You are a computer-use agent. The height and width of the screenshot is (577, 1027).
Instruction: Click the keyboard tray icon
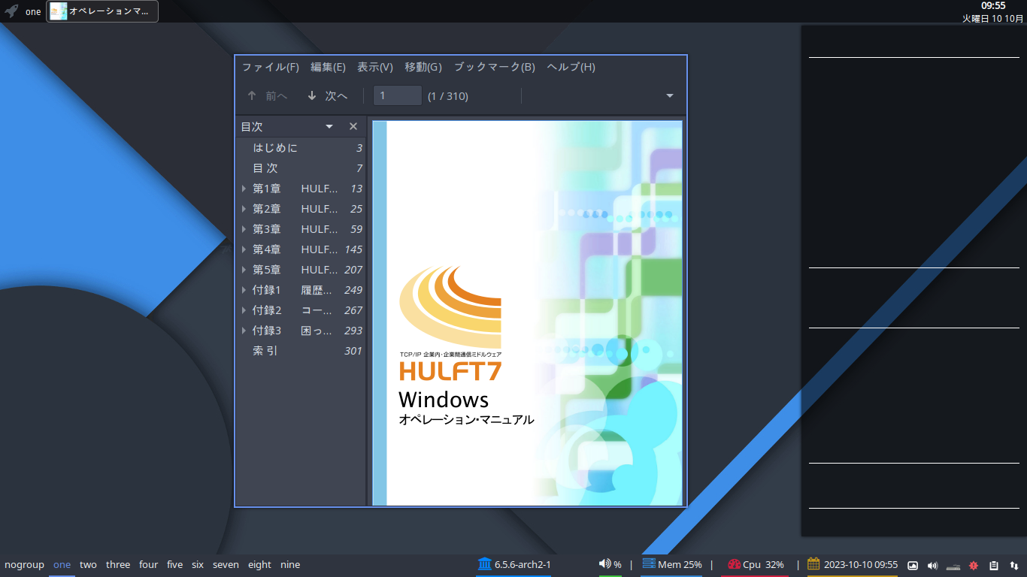pos(953,565)
